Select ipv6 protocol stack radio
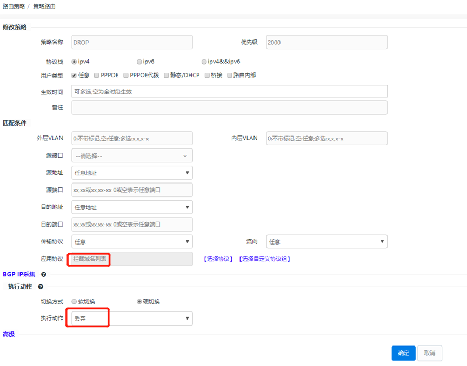The height and width of the screenshot is (366, 467). pyautogui.click(x=139, y=62)
